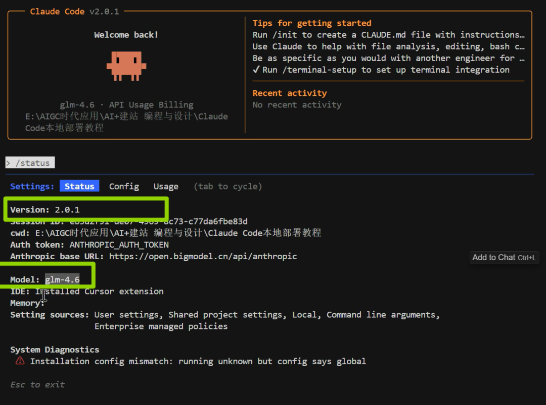Click the Recent activity heading
This screenshot has height=405, width=546.
(x=290, y=93)
